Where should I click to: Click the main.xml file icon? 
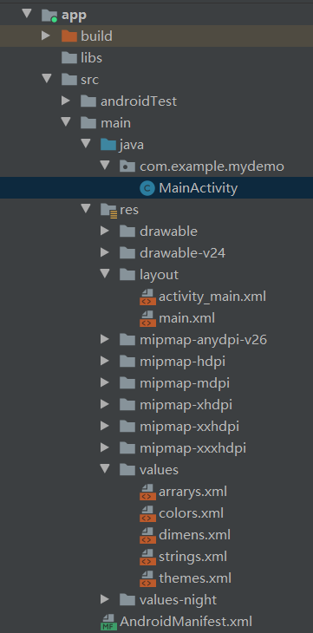click(147, 318)
